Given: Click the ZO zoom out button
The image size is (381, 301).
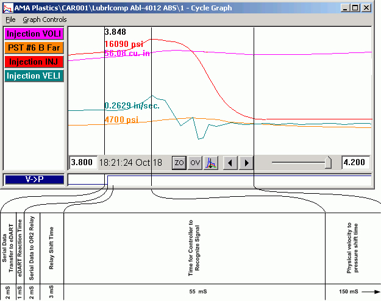Looking at the screenshot, I should pyautogui.click(x=179, y=163).
